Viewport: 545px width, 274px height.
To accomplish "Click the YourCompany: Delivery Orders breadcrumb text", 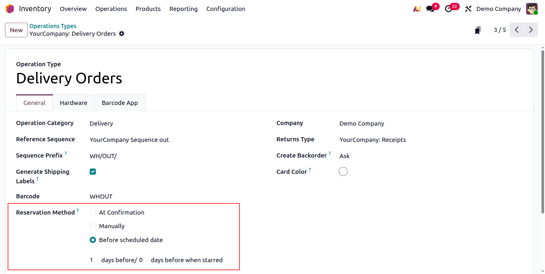I will coord(73,34).
